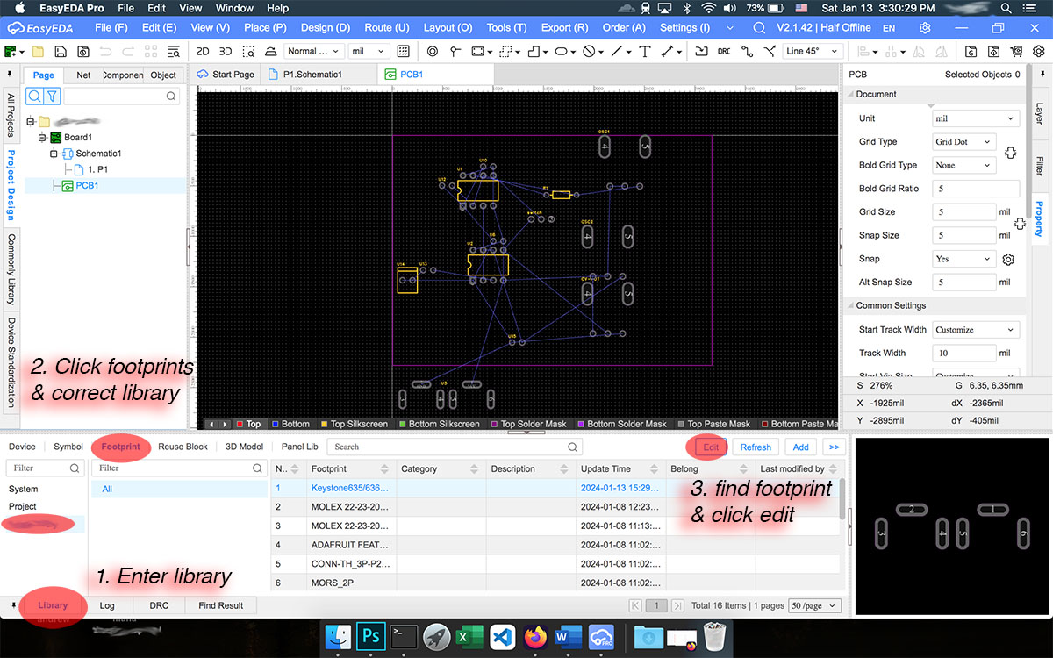Screen dimensions: 1053x658
Task: Click the filter funnel icon in project panel
Action: [x=53, y=97]
